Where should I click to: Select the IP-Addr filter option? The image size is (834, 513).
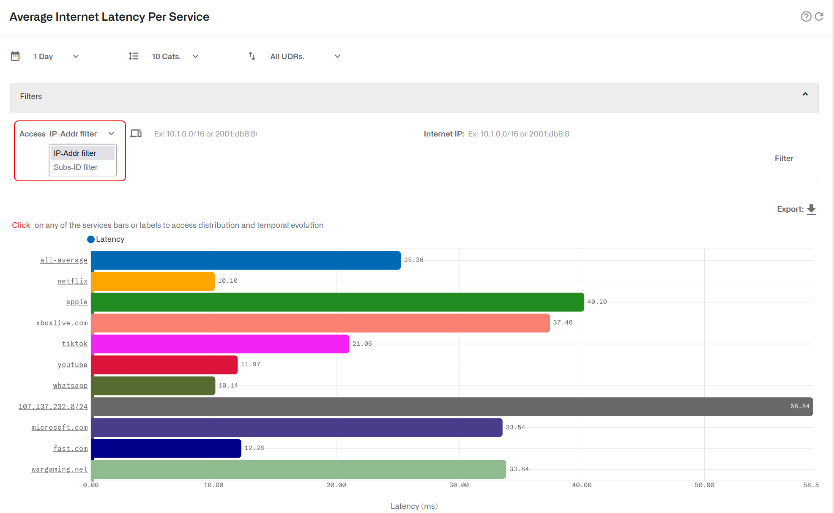(83, 153)
